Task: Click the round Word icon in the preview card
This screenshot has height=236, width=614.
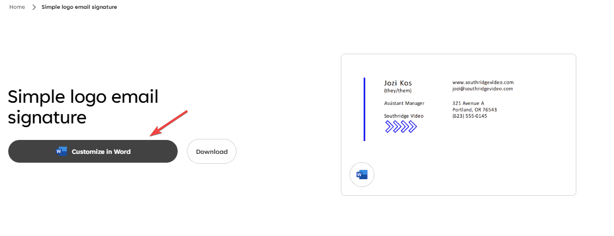Action: 362,175
